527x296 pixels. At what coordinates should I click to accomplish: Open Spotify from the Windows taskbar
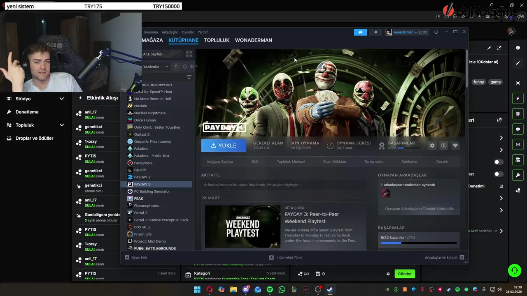pyautogui.click(x=270, y=289)
